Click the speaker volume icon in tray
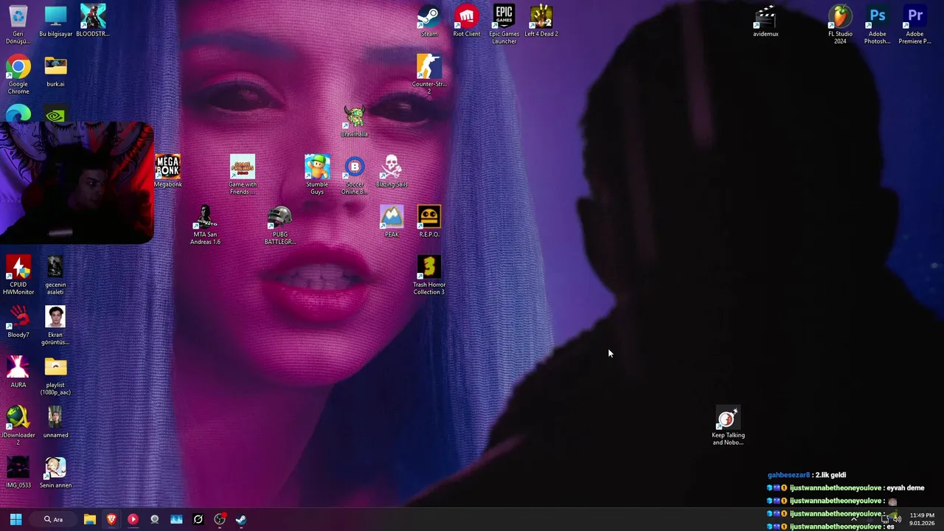 (897, 519)
